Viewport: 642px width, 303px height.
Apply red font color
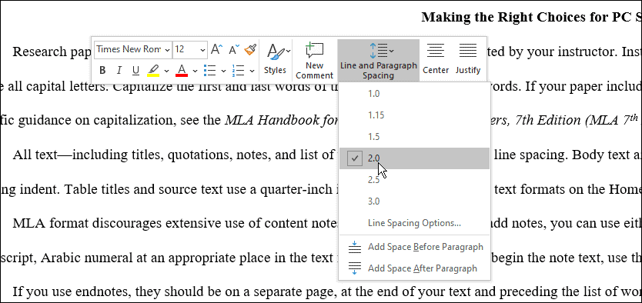coord(182,71)
